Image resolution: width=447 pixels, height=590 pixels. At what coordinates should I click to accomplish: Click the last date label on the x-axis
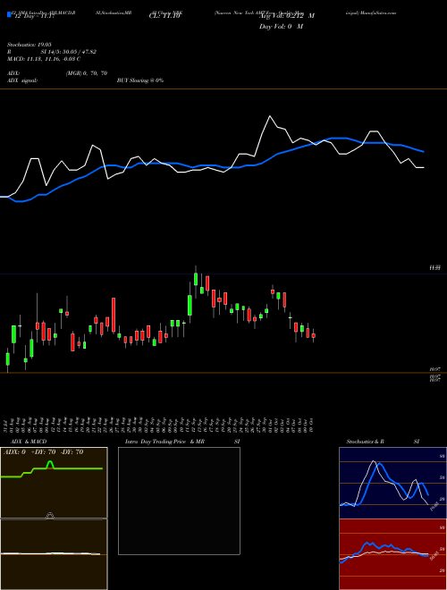tap(312, 425)
